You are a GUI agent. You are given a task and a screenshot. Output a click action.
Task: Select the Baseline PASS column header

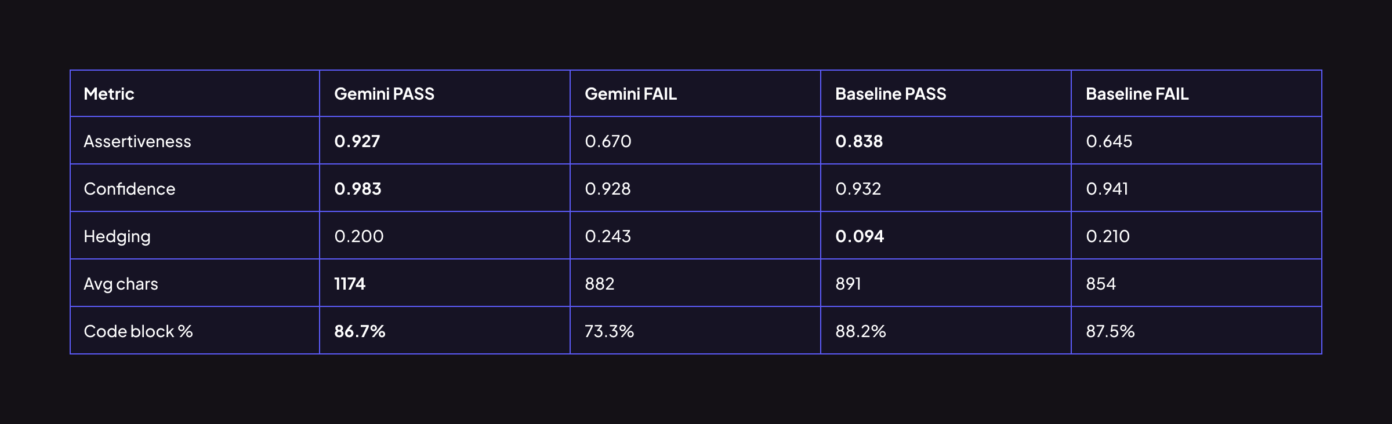[890, 94]
